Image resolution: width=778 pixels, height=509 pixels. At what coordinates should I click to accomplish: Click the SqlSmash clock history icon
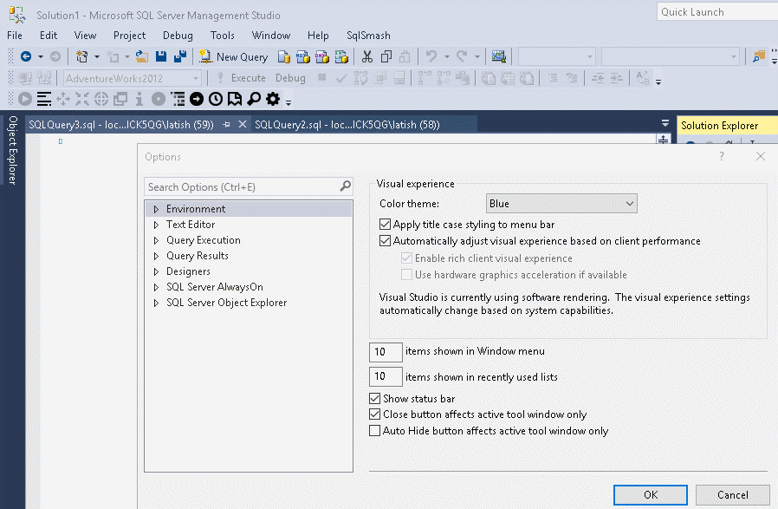tap(216, 100)
